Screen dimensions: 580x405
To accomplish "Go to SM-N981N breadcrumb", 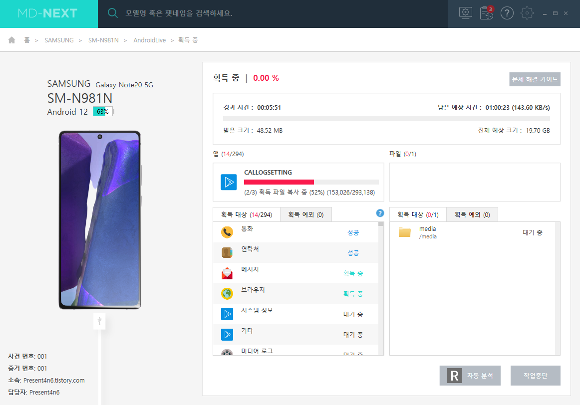I will [x=104, y=40].
